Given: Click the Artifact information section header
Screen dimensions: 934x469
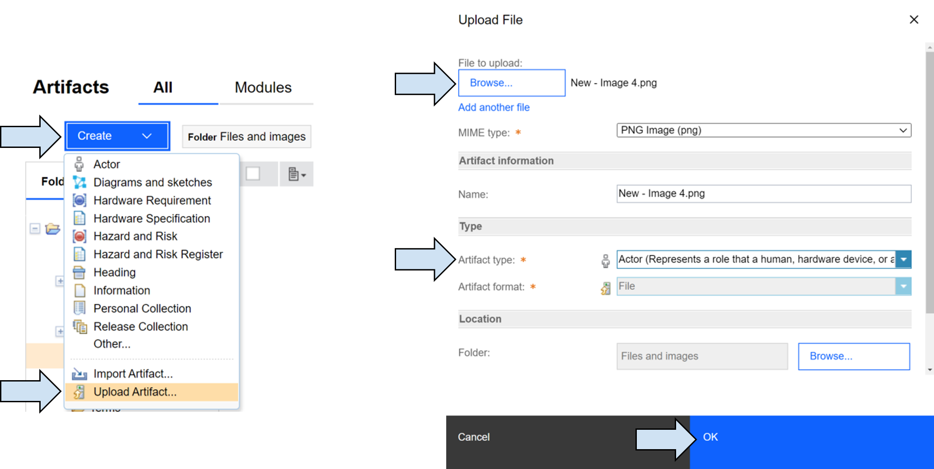Looking at the screenshot, I should click(685, 161).
